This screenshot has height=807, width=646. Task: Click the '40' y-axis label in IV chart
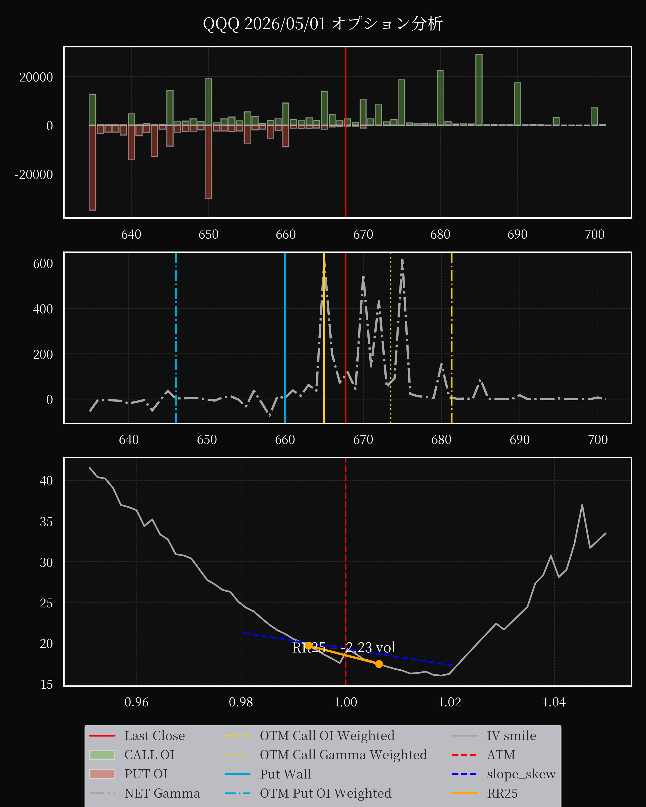click(46, 481)
